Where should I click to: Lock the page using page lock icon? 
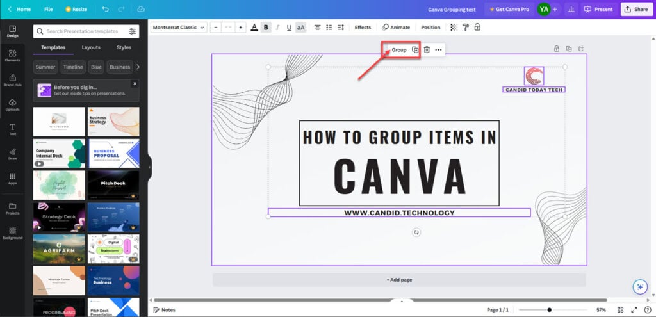click(x=557, y=49)
